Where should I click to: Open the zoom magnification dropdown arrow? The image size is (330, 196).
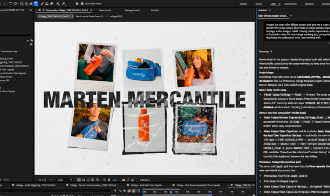(x=51, y=180)
